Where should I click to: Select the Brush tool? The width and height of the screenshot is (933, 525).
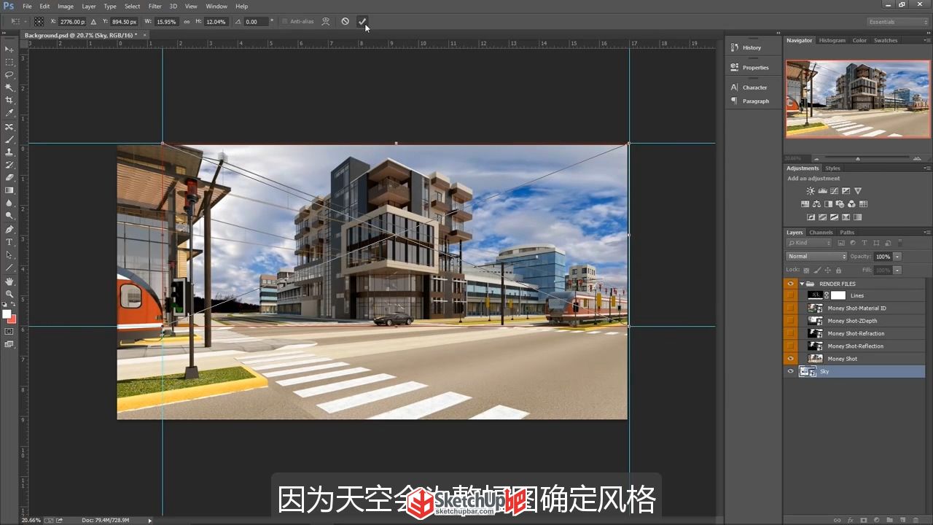(x=9, y=139)
